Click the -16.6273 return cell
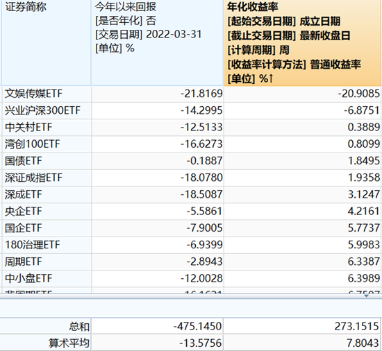This screenshot has height=351, width=382. 158,144
